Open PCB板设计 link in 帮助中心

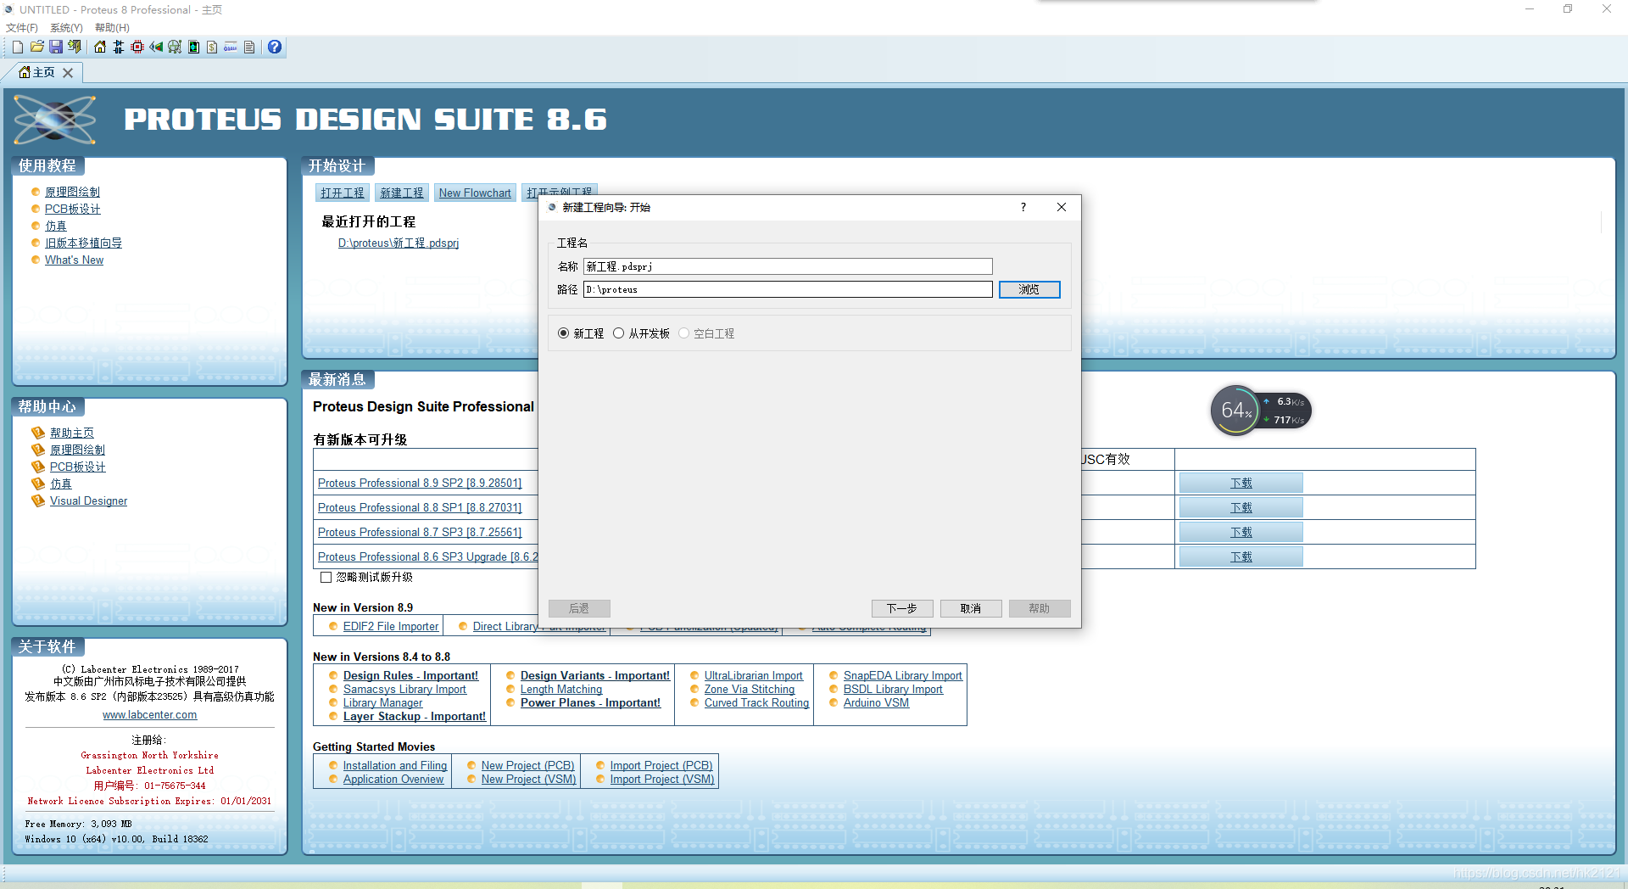pyautogui.click(x=77, y=467)
